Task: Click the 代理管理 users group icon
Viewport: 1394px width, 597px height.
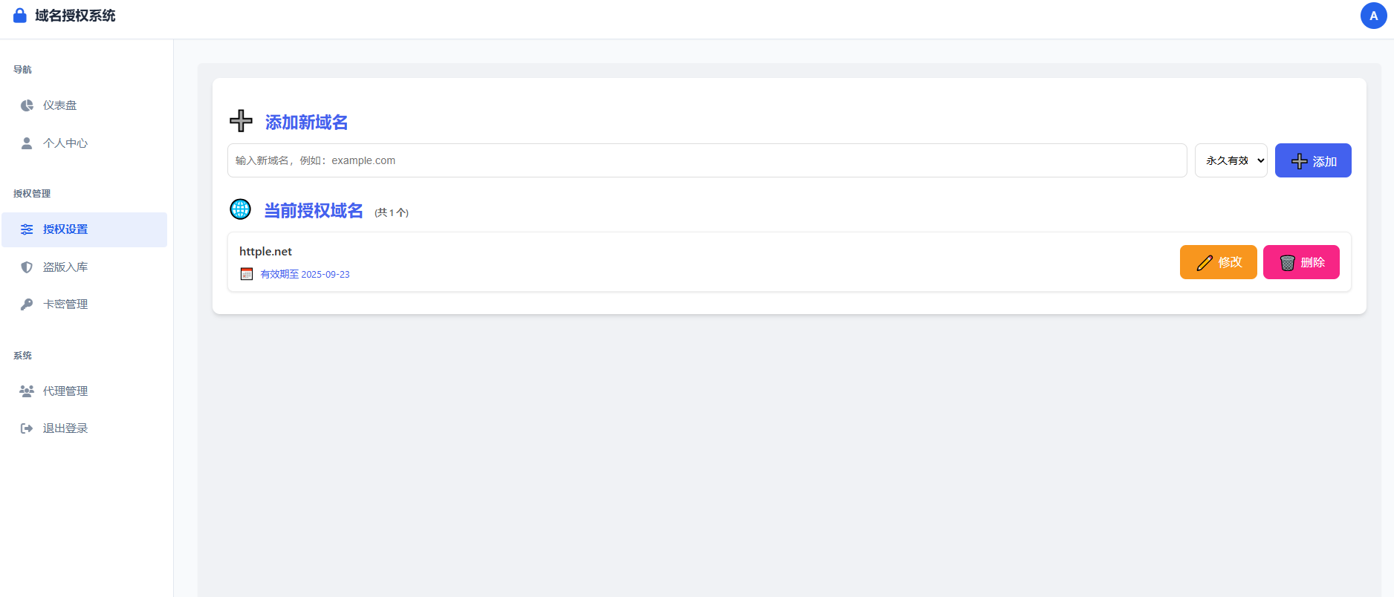Action: click(x=27, y=391)
